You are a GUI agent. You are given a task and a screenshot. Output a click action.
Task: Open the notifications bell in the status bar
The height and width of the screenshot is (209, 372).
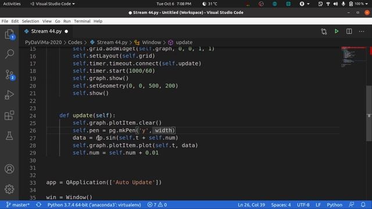[x=363, y=205]
